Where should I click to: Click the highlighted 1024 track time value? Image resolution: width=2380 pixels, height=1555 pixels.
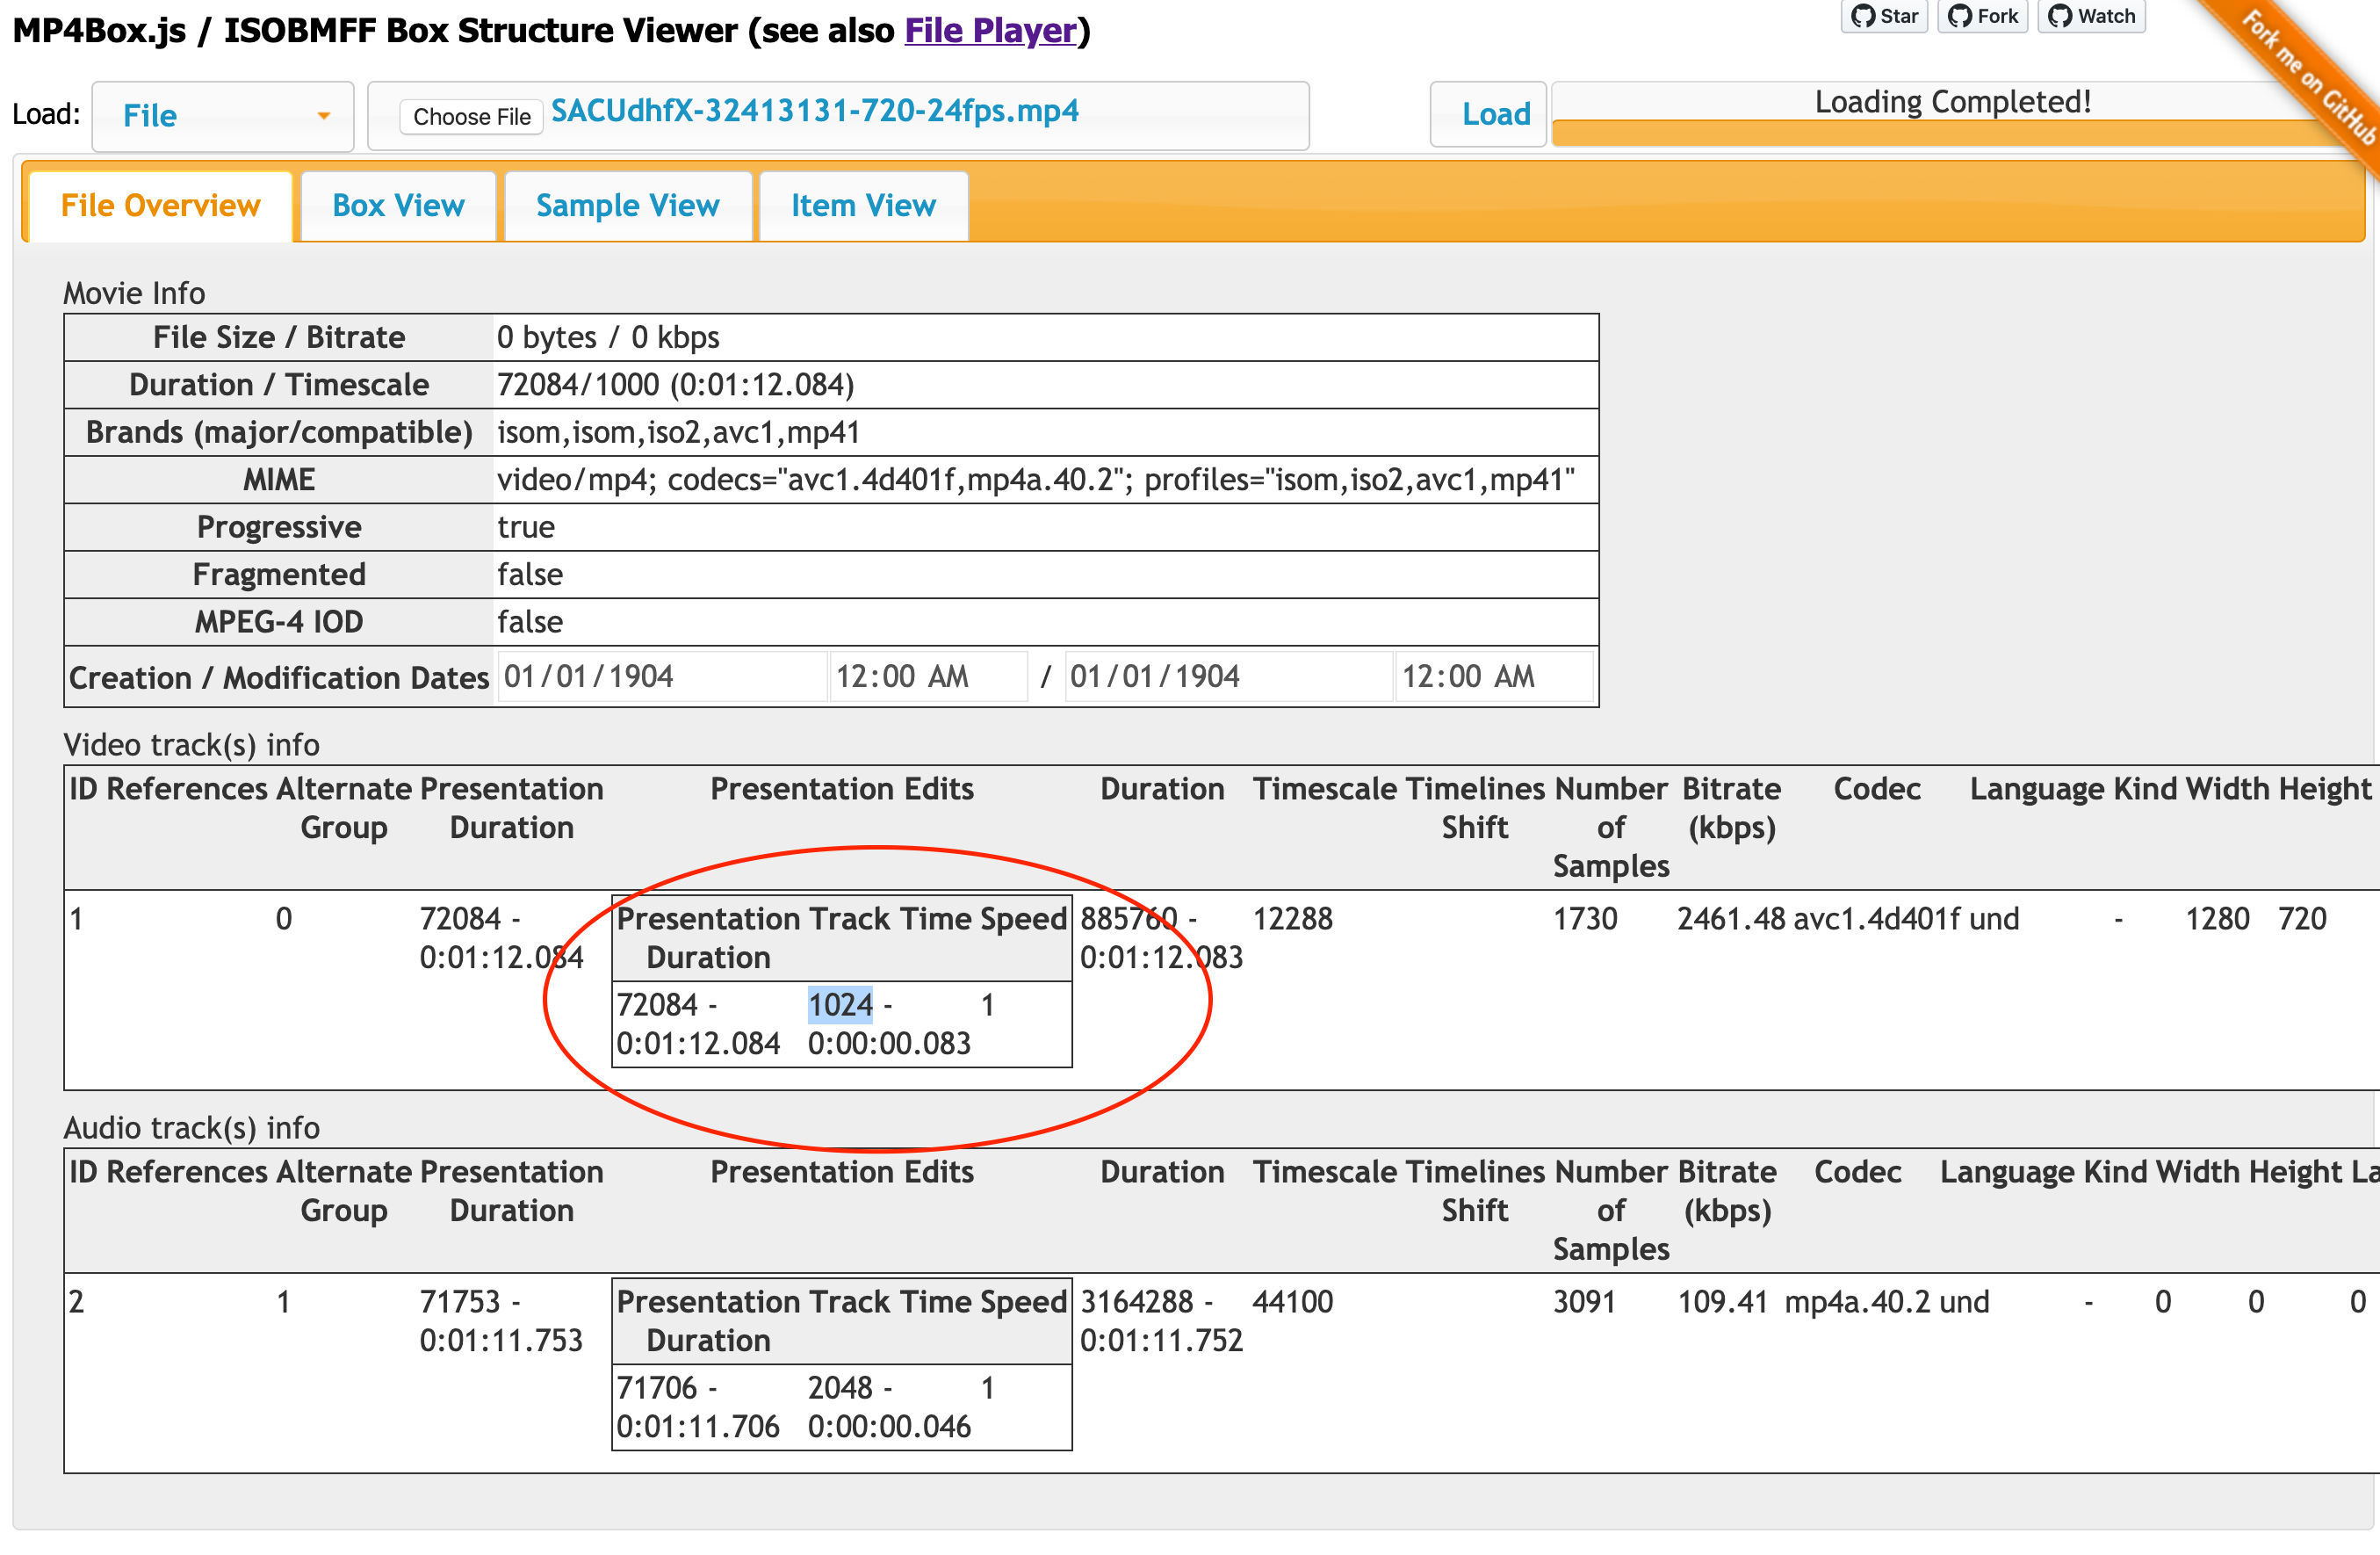(x=840, y=1003)
